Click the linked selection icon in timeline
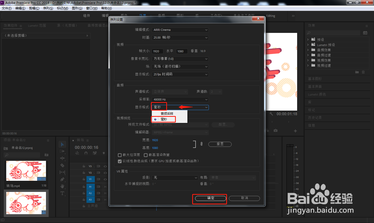The height and width of the screenshot is (223, 374). (95, 153)
